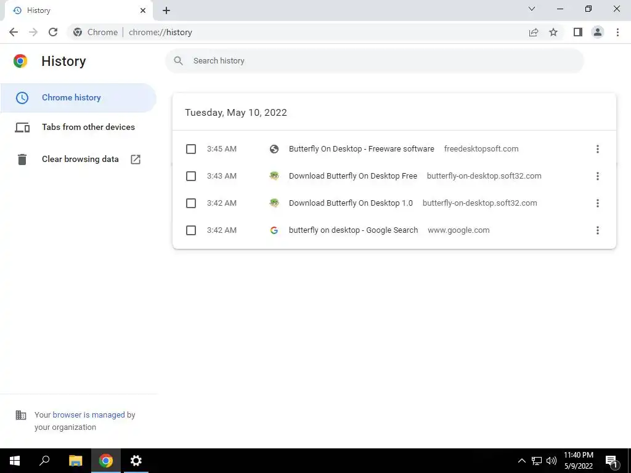The width and height of the screenshot is (631, 473).
Task: Open Download Butterfly On Desktop Free link
Action: (353, 176)
